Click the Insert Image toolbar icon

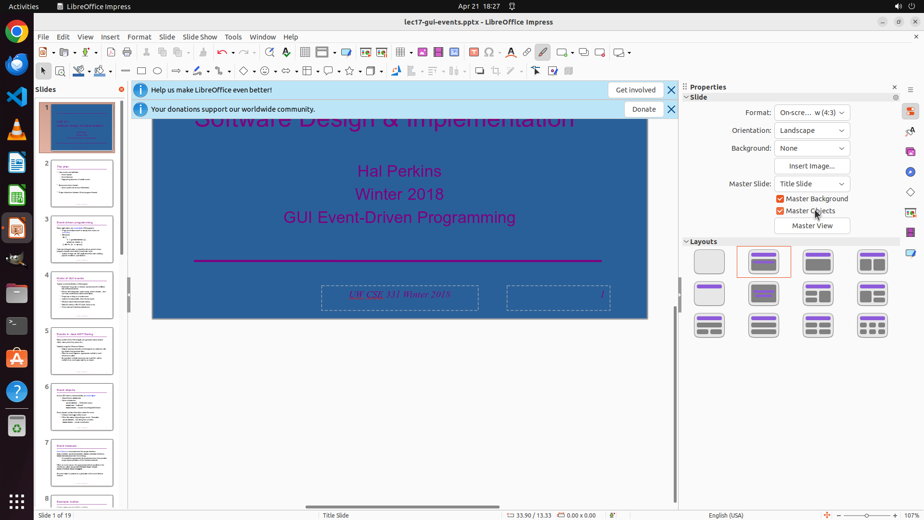pyautogui.click(x=423, y=52)
